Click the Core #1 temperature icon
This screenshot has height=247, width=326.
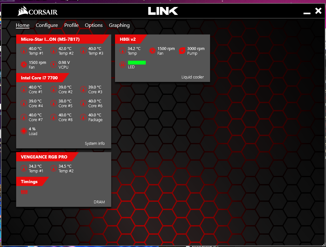click(24, 89)
